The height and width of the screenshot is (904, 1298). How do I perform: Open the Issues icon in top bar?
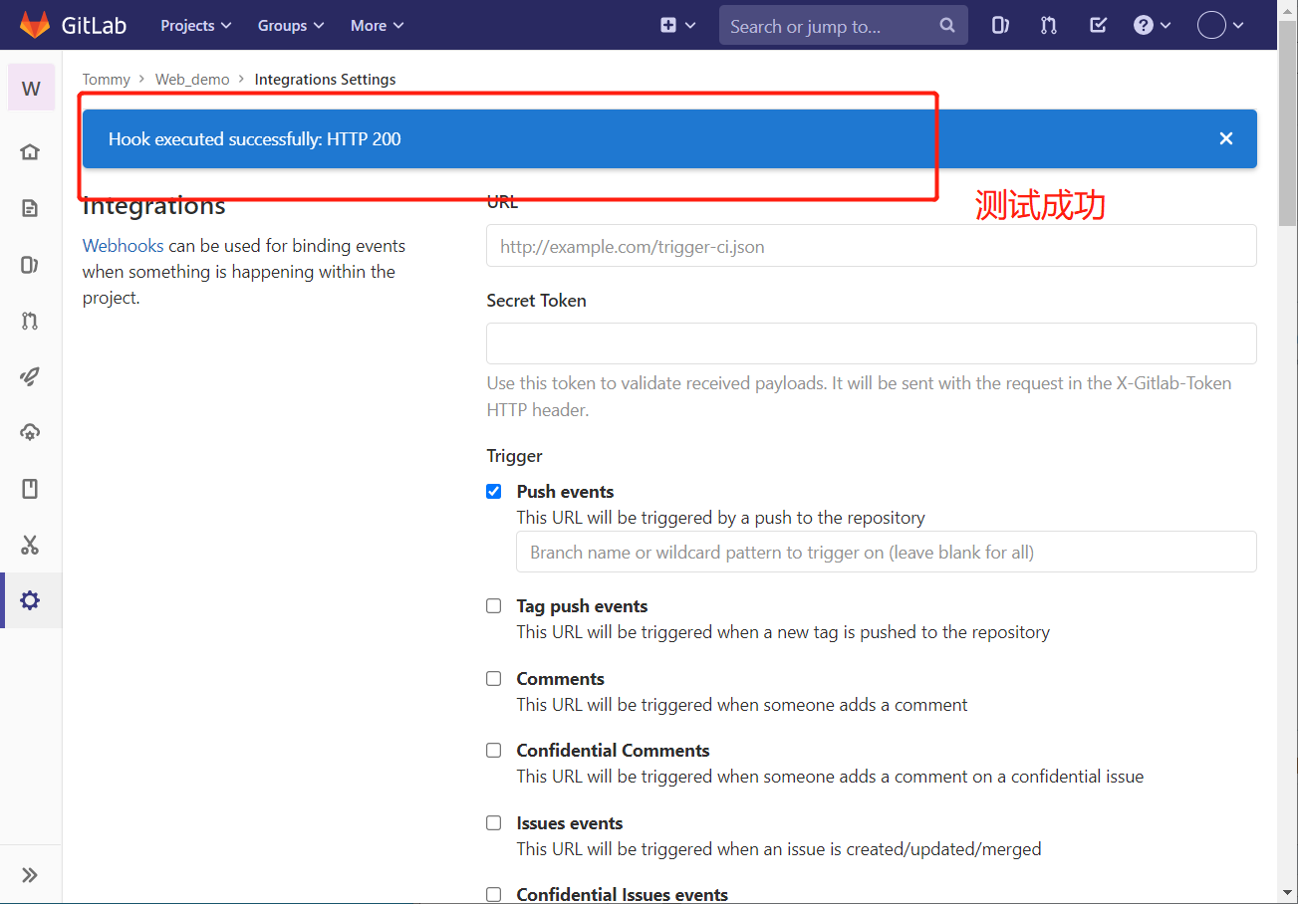click(x=1000, y=26)
